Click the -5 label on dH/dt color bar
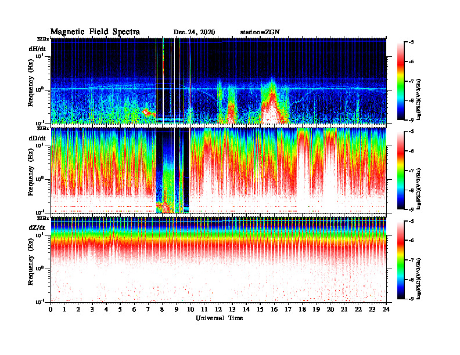 [x=411, y=42]
